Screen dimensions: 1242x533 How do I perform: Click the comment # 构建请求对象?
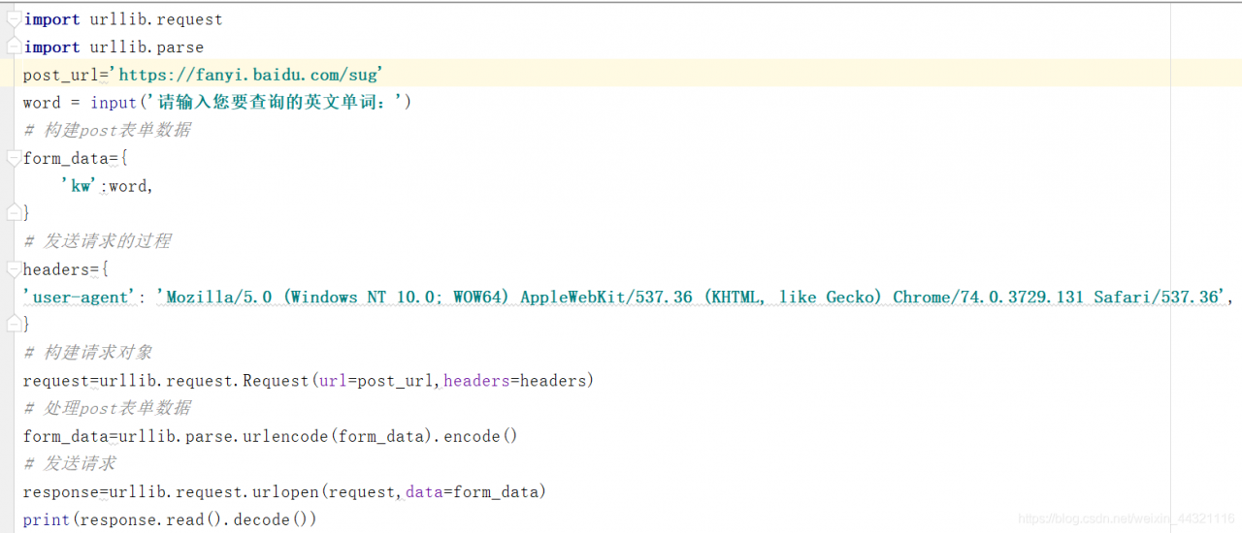point(87,353)
